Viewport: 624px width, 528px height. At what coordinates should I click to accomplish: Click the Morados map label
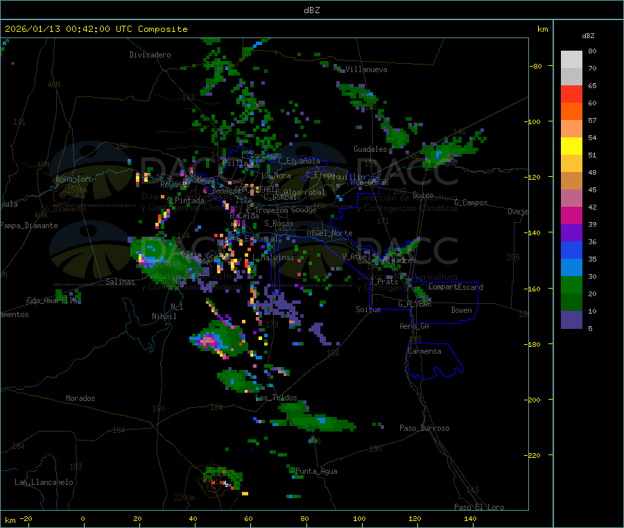80,398
